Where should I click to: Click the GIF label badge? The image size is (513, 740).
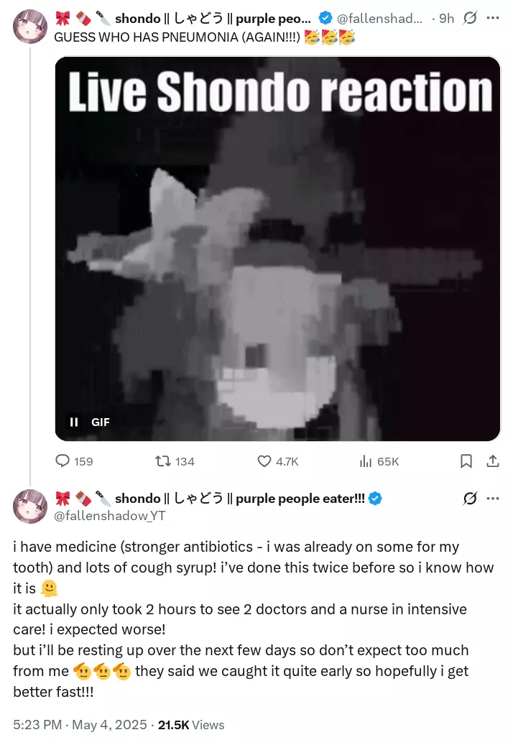101,422
